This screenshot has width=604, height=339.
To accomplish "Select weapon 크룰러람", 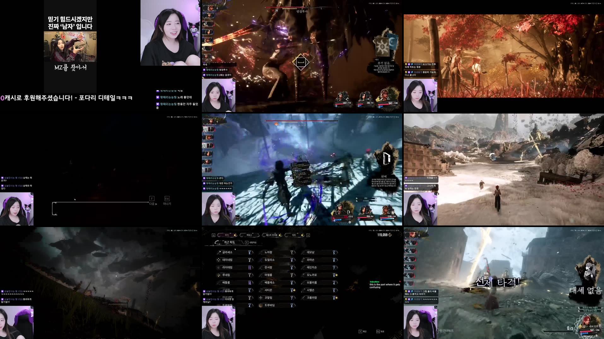I will click(x=319, y=298).
